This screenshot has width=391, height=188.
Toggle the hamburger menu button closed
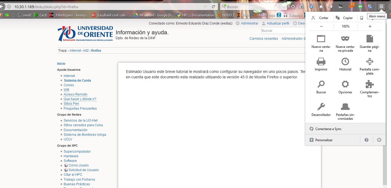381,7
